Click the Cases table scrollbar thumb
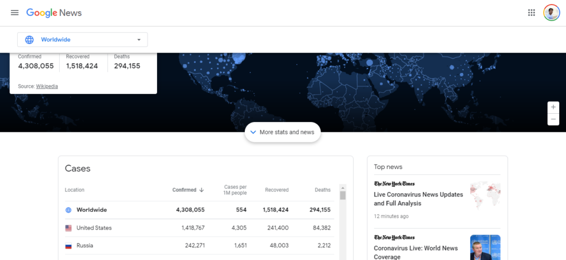 tap(343, 195)
